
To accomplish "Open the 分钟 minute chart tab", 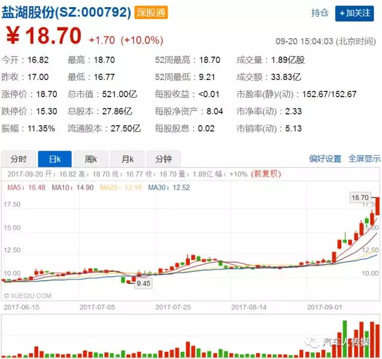I will pyautogui.click(x=164, y=159).
